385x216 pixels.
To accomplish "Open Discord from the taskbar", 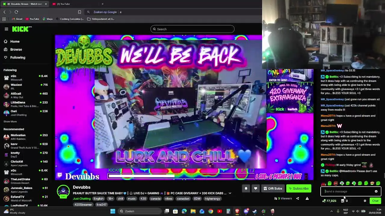I will pyautogui.click(x=246, y=211).
